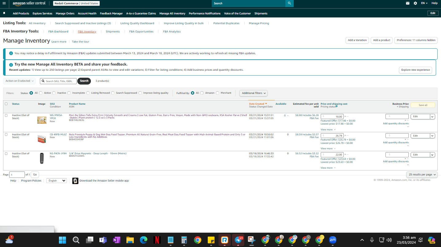Click the price field showing 26.79
This screenshot has height=247, width=441.
pos(332,136)
